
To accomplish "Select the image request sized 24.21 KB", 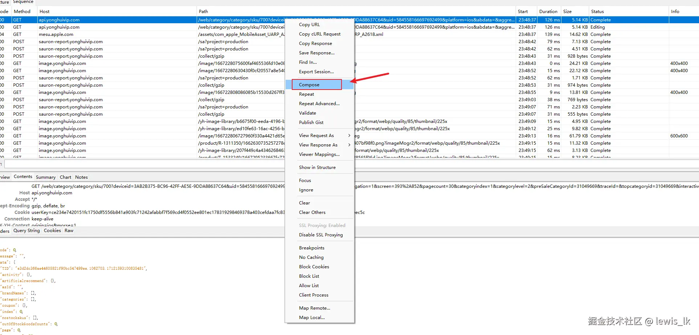I will pos(349,63).
